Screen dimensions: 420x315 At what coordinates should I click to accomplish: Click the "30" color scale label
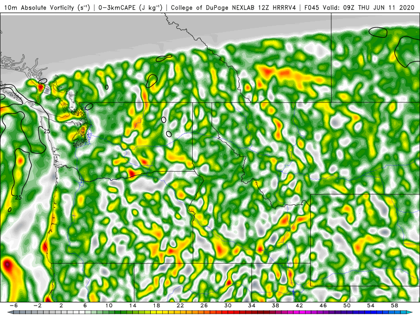tap(228, 306)
